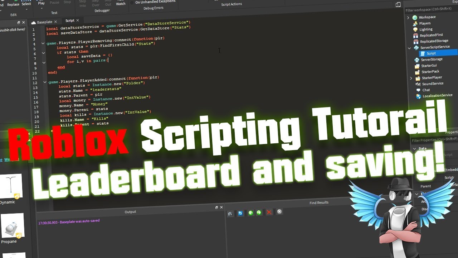458x258 pixels.
Task: Undock the Output panel
Action: click(216, 207)
